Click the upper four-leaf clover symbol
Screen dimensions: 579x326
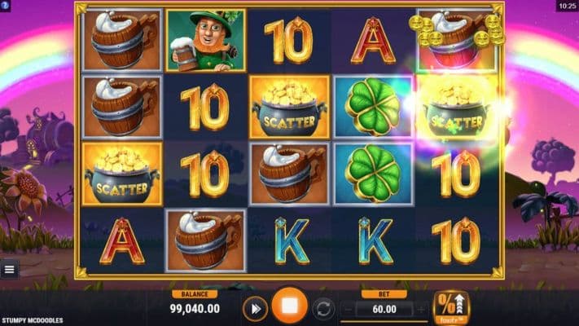(373, 108)
